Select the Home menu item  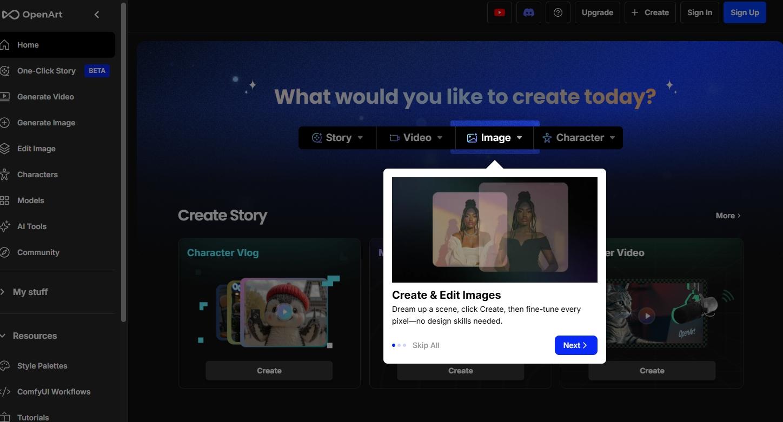click(28, 45)
